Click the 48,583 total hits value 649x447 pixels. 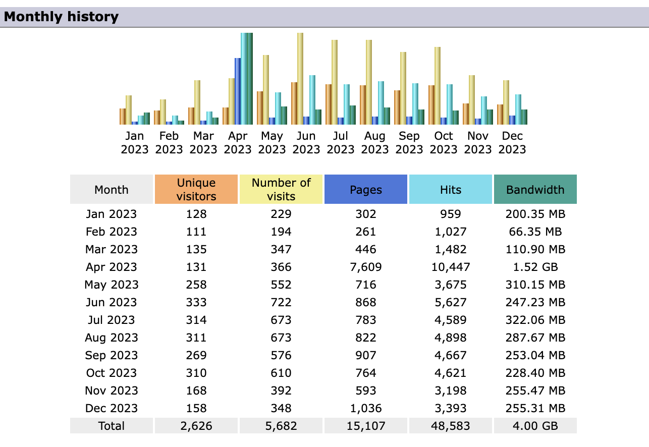(x=451, y=426)
